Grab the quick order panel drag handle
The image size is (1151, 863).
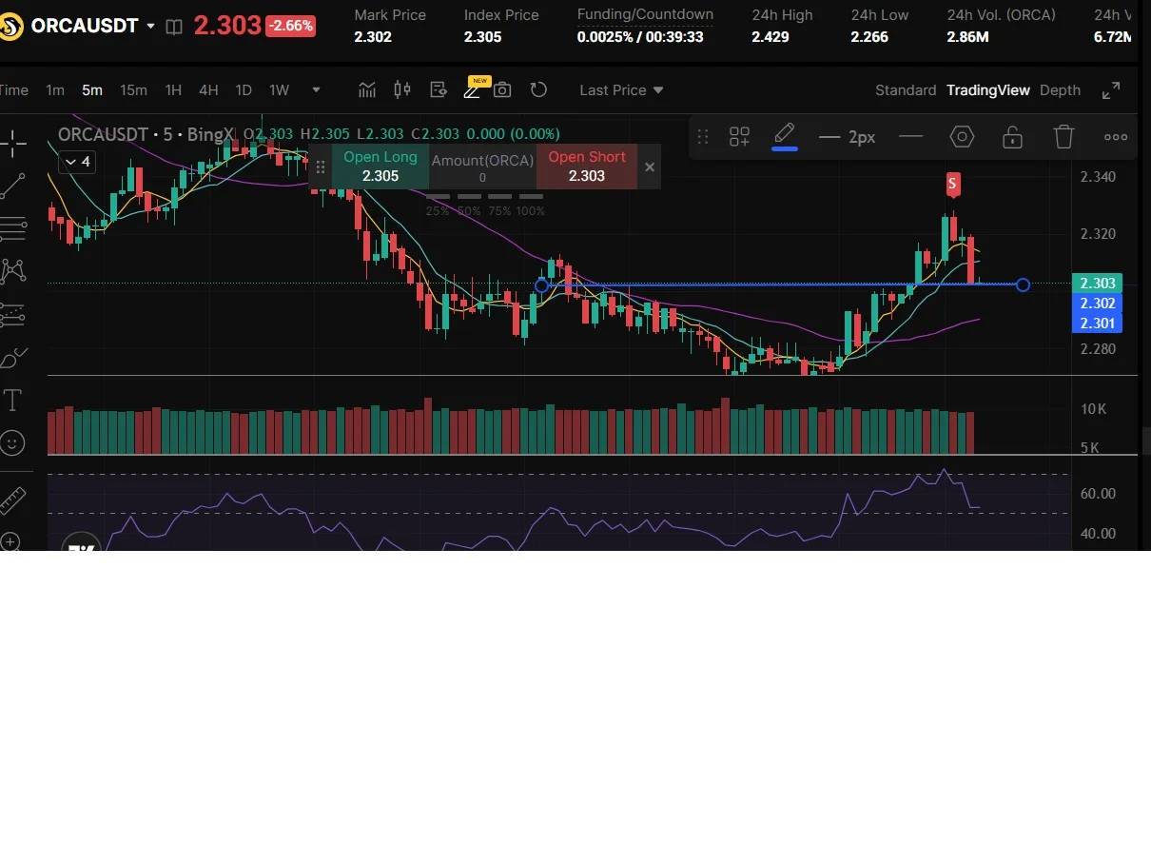click(x=321, y=167)
